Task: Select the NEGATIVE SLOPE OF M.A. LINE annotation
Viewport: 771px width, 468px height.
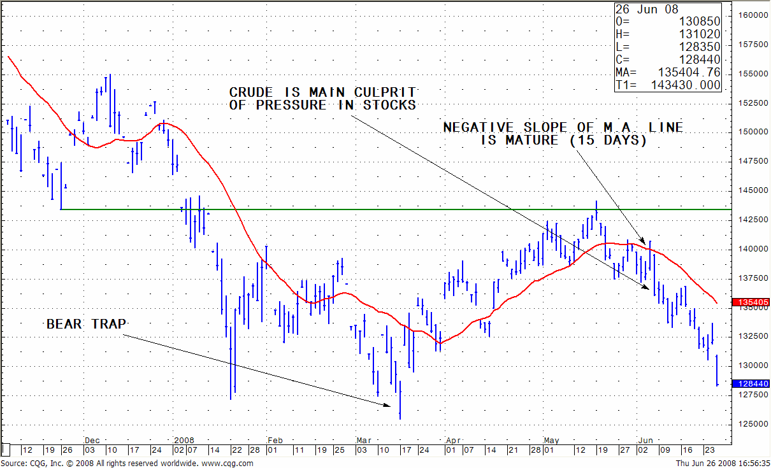Action: (x=563, y=134)
